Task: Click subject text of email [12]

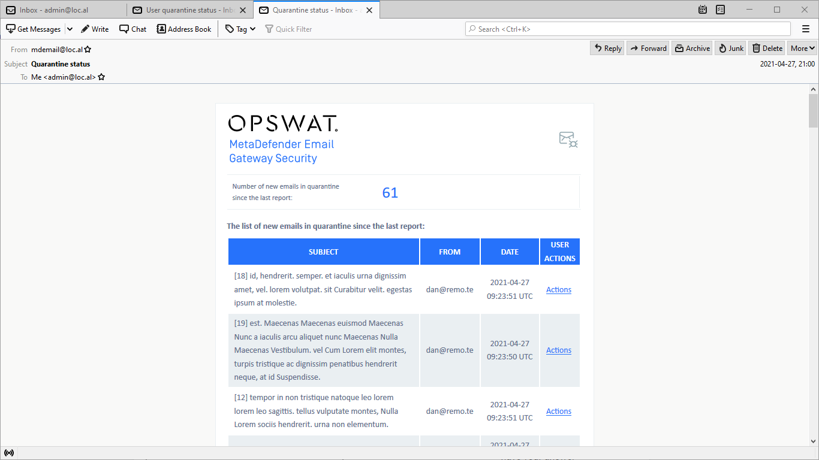Action: [x=317, y=411]
